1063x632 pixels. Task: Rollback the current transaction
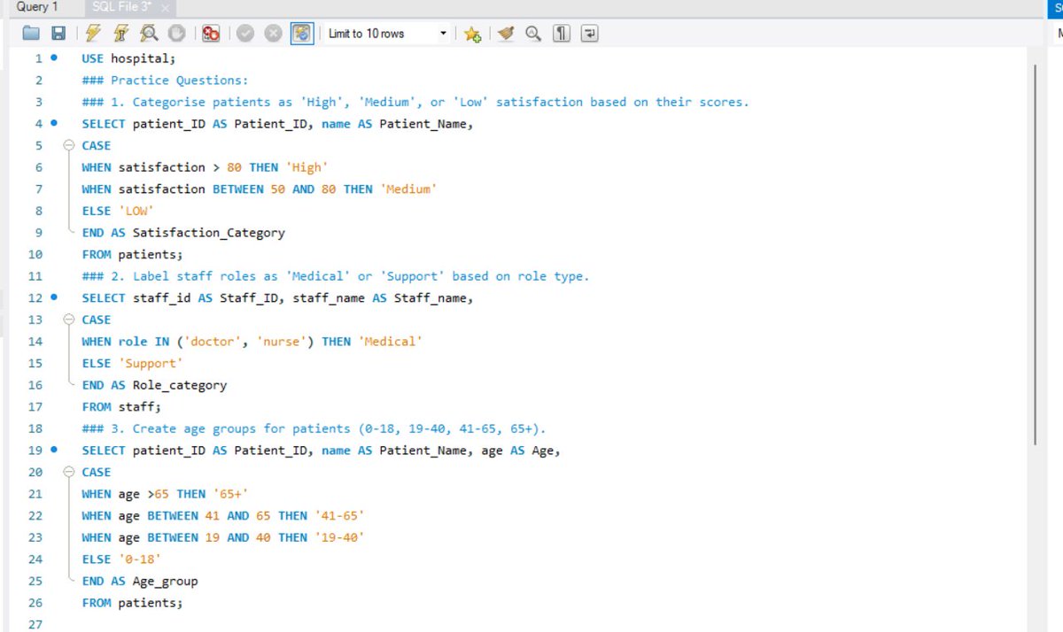click(x=274, y=34)
